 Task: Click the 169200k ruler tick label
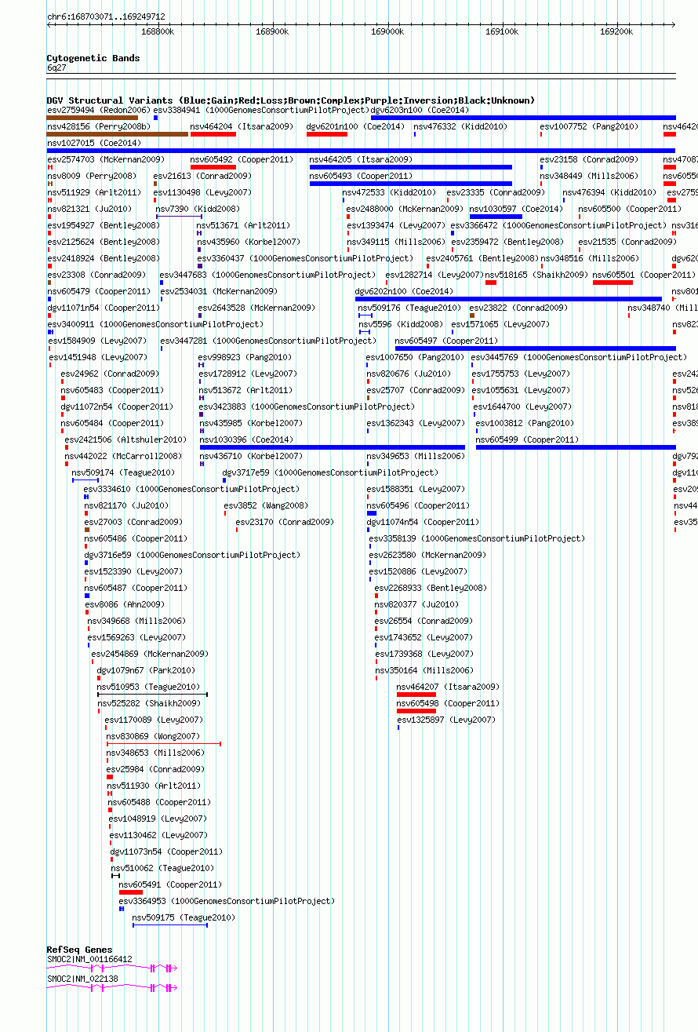(616, 32)
